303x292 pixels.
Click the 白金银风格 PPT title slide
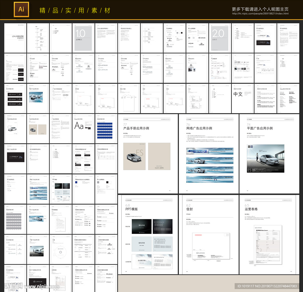click(x=141, y=262)
